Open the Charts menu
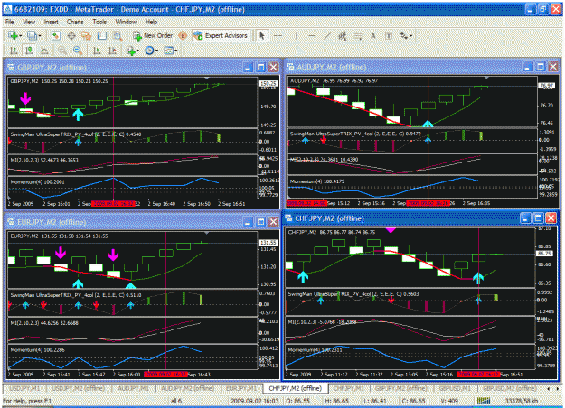565x408 pixels. (x=75, y=22)
